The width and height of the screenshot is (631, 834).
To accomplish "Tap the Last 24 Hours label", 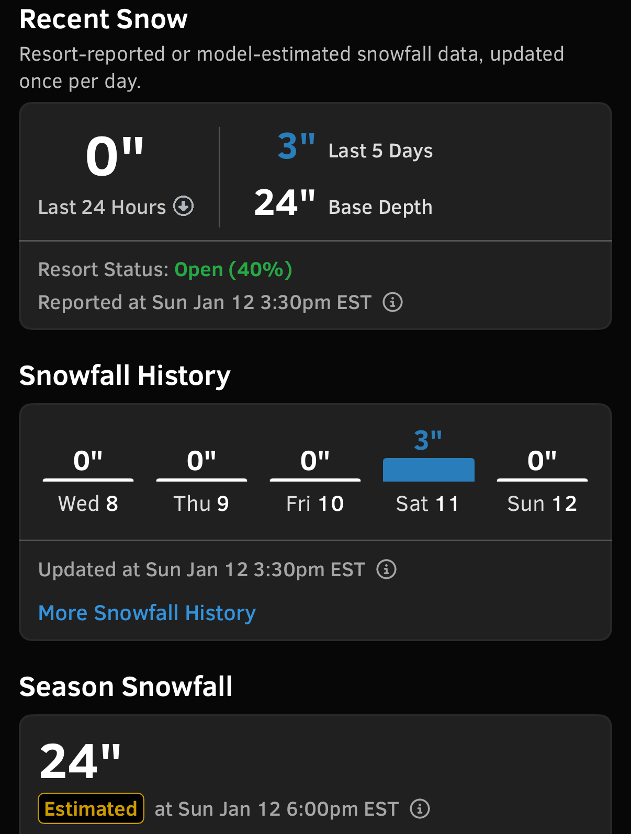I will pos(102,207).
